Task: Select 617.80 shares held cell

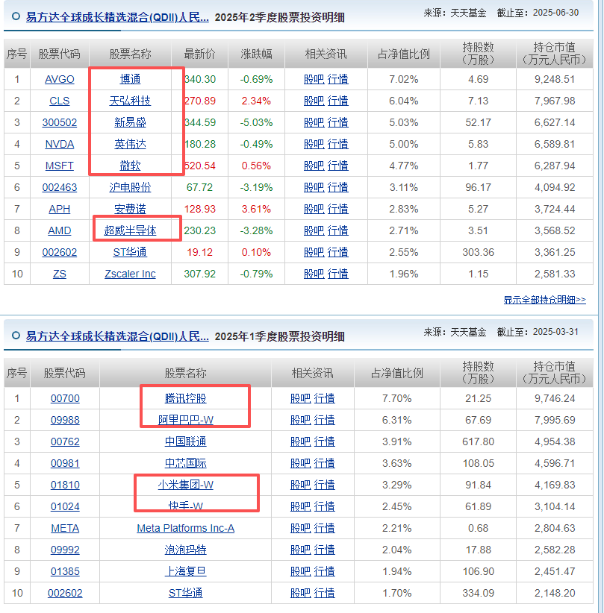Action: tap(478, 441)
